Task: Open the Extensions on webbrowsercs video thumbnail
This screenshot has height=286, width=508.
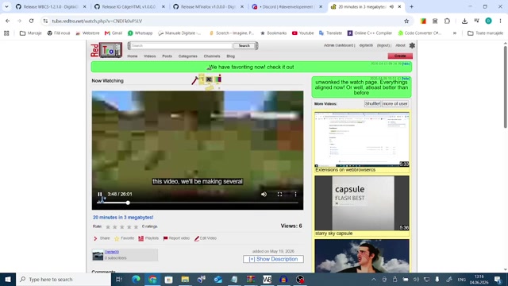Action: pyautogui.click(x=362, y=140)
